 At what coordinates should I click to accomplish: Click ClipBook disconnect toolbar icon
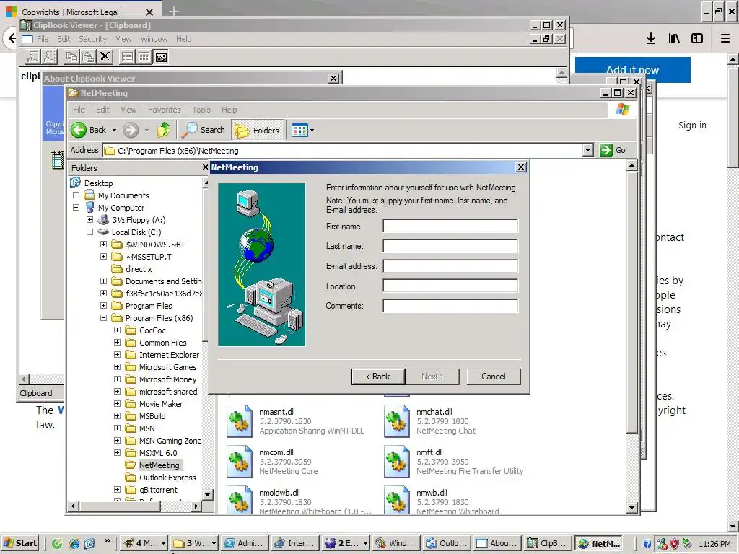(50, 57)
